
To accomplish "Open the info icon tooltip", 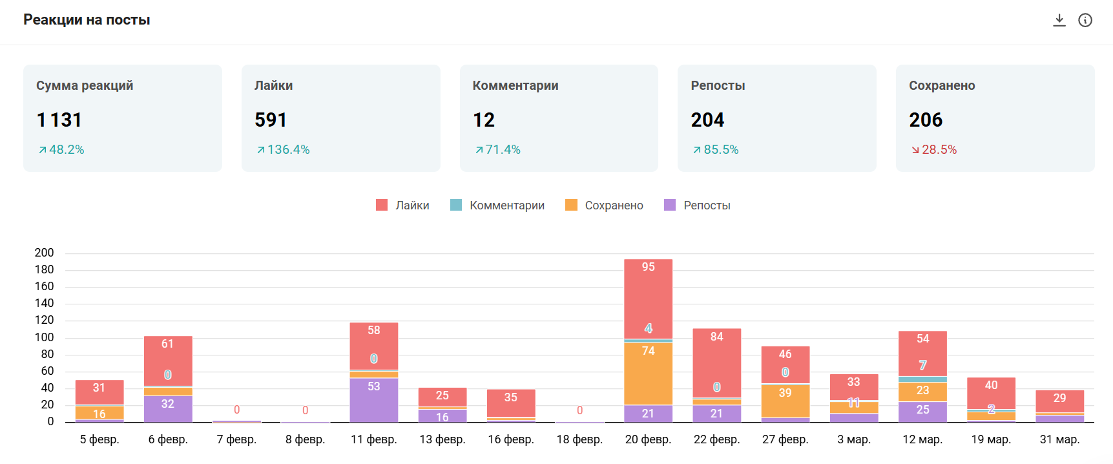I will 1085,20.
